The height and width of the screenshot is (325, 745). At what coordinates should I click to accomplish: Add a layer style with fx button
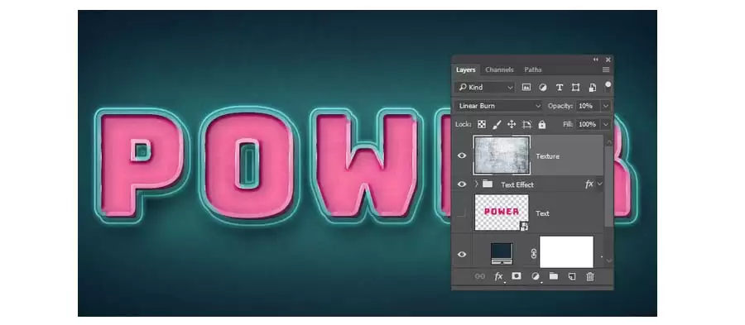point(498,276)
